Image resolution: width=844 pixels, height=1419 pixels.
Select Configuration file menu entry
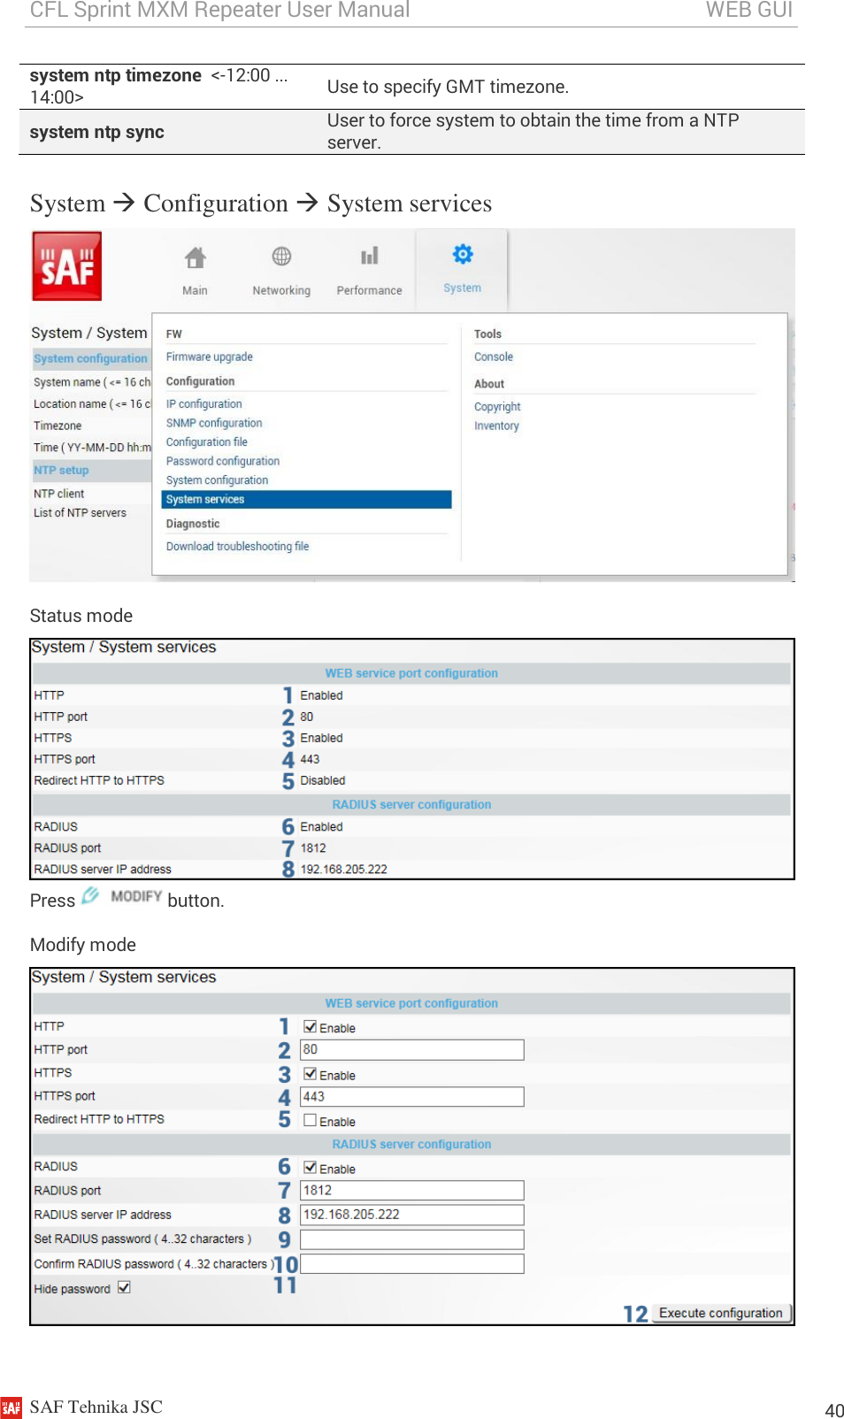point(206,442)
